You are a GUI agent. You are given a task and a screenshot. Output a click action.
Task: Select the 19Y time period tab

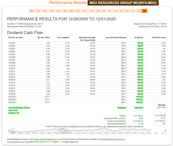pos(38,11)
